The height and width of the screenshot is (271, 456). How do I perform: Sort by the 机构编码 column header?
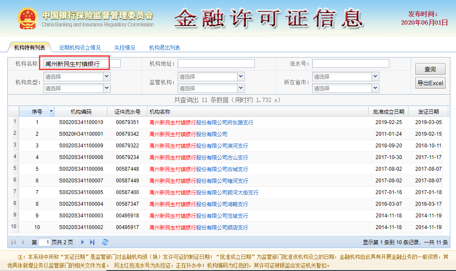click(x=81, y=112)
